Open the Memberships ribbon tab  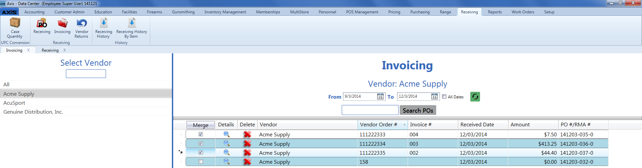(x=268, y=12)
